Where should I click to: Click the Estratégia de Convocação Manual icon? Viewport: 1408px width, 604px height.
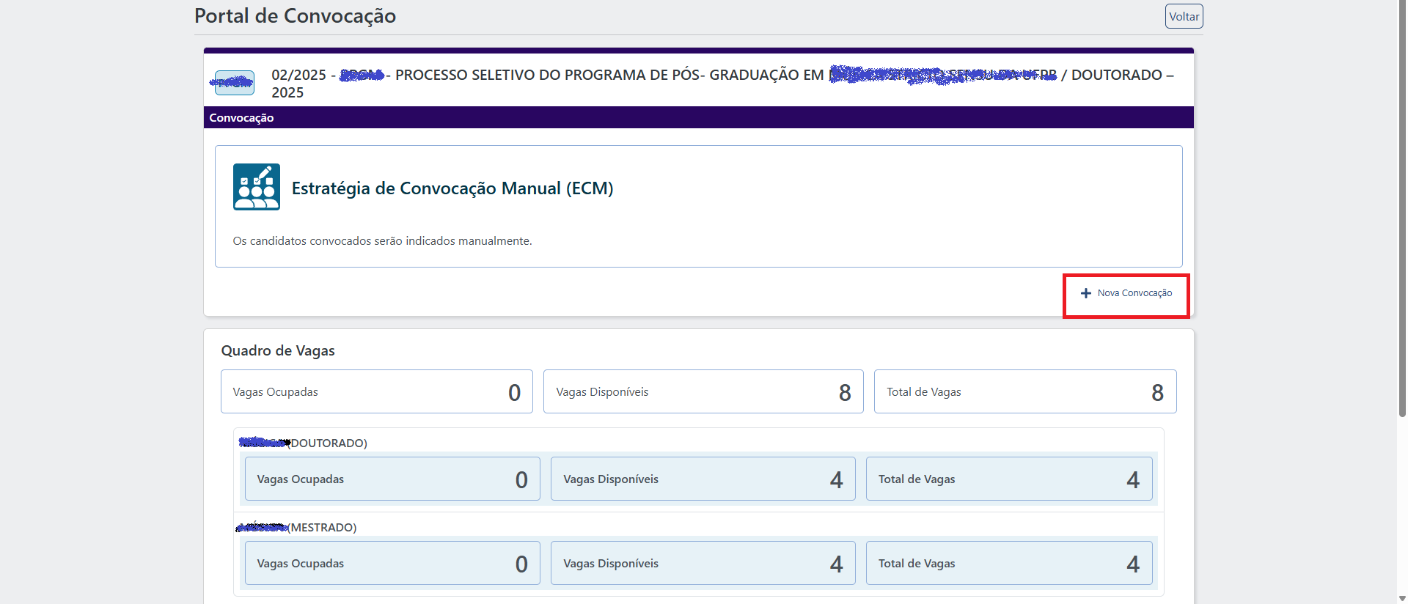257,187
